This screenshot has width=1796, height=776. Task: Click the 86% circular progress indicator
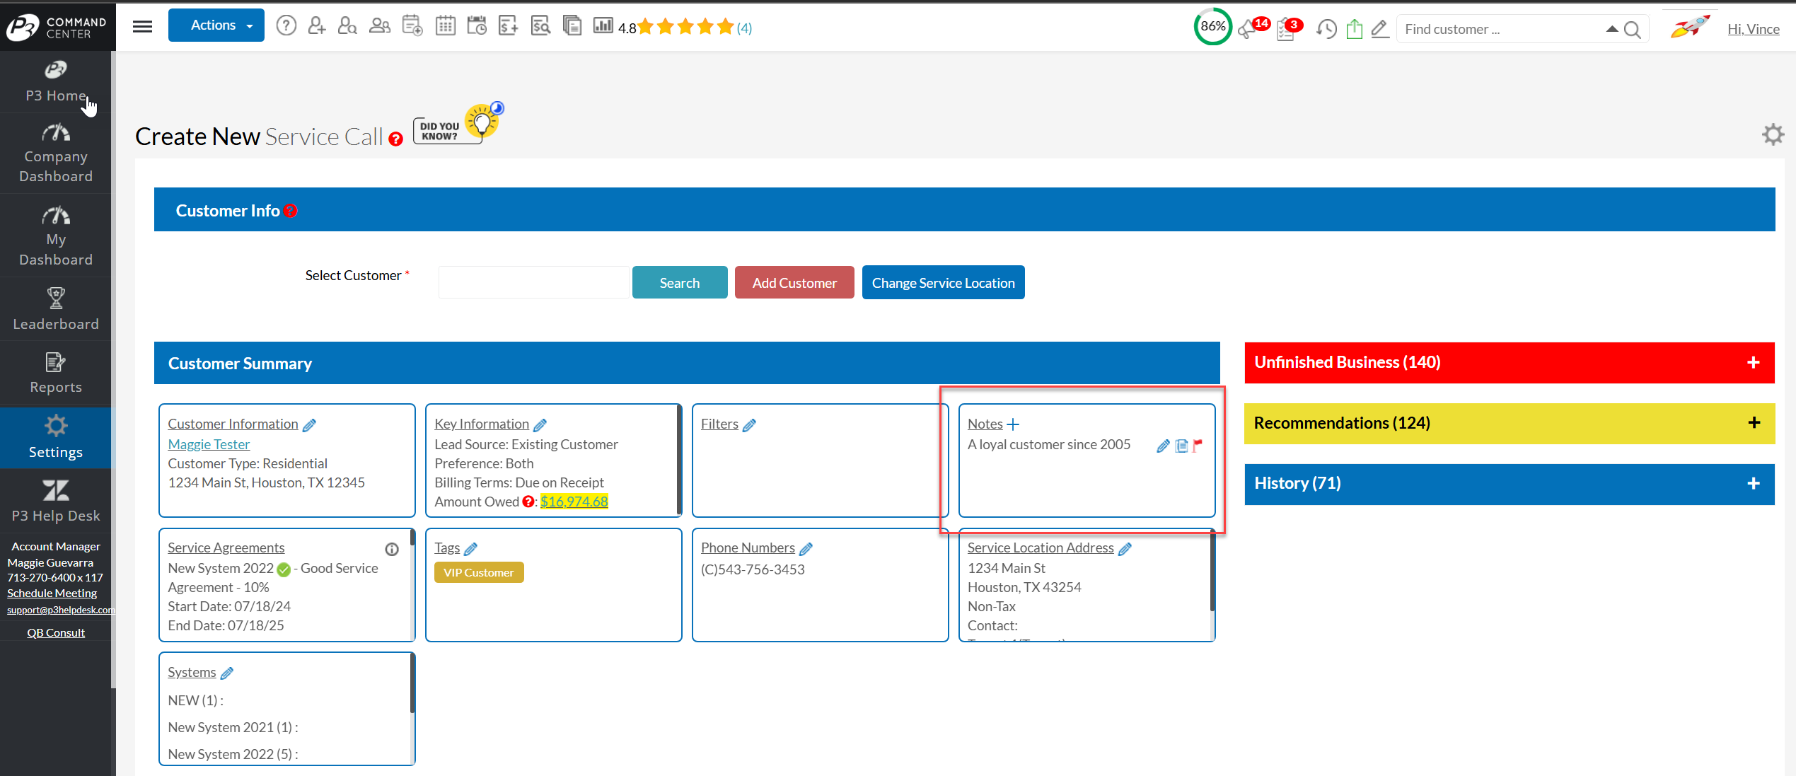coord(1212,27)
